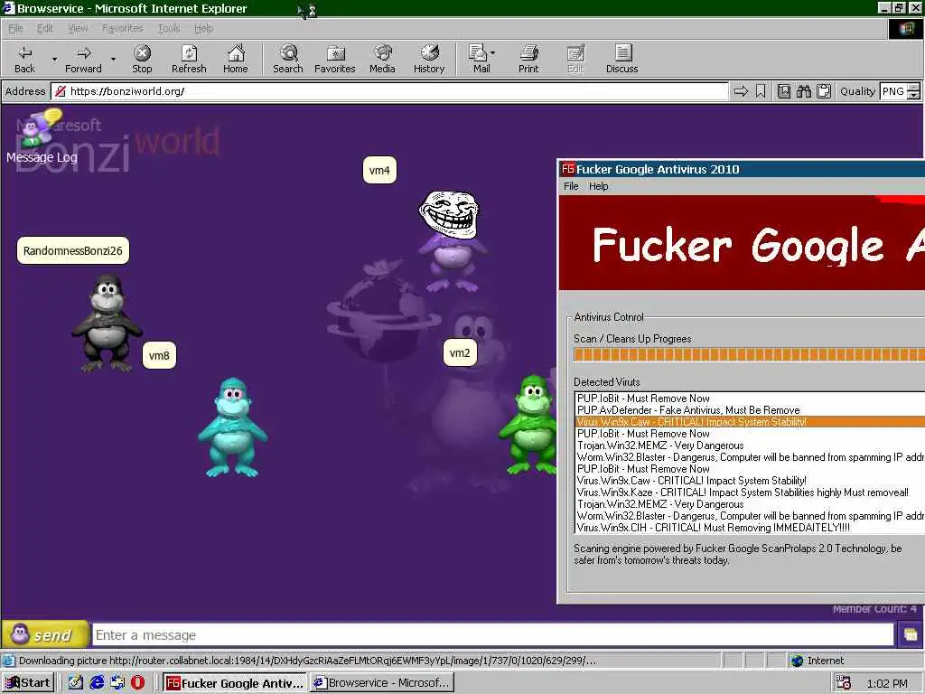925x694 pixels.
Task: Open the Start menu
Action: pos(28,683)
